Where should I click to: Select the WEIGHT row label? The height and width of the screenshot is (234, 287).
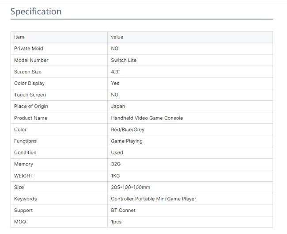[23, 176]
